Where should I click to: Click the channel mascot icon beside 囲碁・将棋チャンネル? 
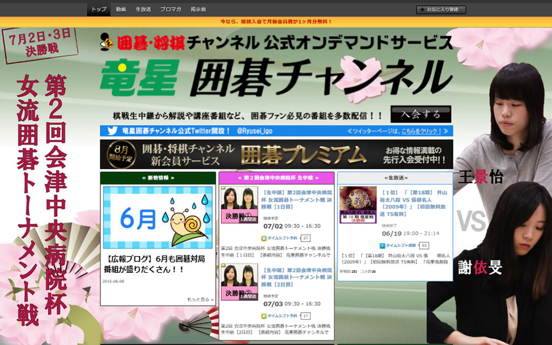coord(106,42)
